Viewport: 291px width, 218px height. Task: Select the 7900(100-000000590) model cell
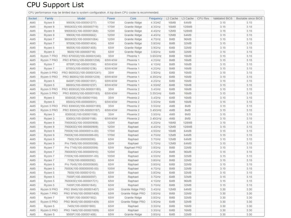pos(81,140)
